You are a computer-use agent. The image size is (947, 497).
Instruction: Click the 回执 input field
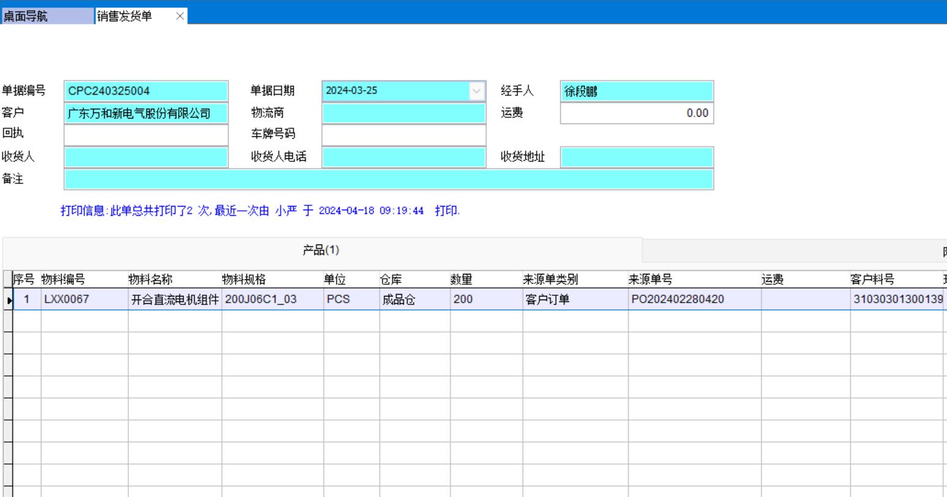click(x=146, y=134)
